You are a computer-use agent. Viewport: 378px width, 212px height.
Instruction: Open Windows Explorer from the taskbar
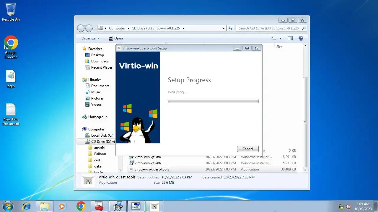tap(45, 206)
